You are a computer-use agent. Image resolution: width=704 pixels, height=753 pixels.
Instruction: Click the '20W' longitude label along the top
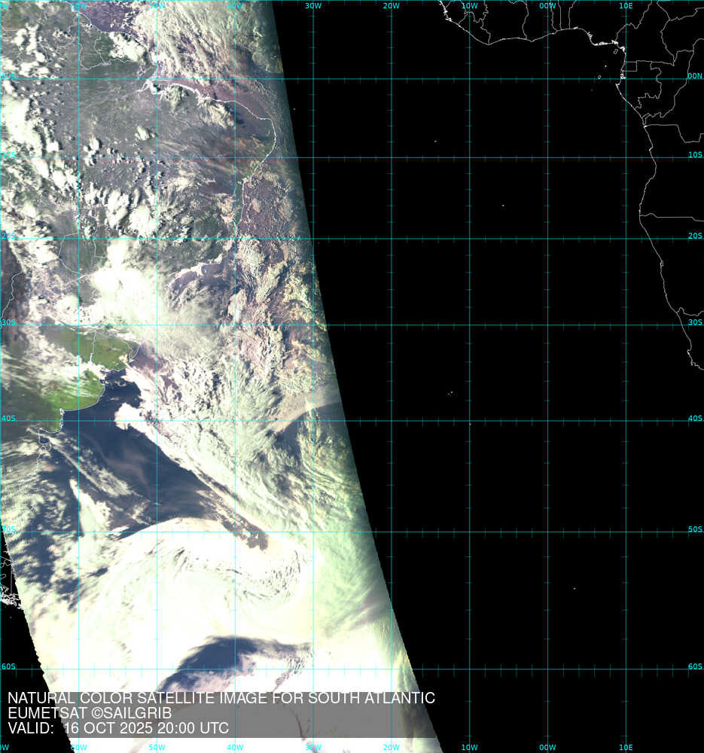(391, 5)
